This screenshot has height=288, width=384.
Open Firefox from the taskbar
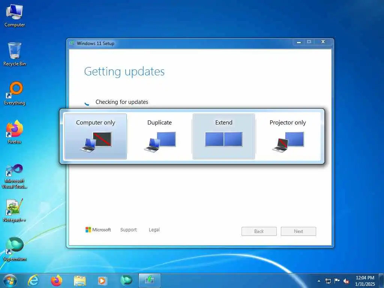point(57,280)
